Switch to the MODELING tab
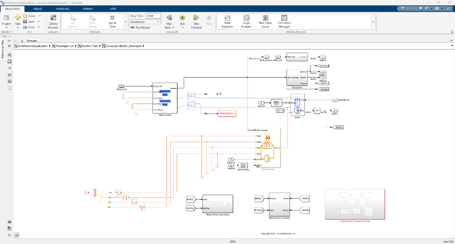Screen dimensions: 455x244 [63, 9]
